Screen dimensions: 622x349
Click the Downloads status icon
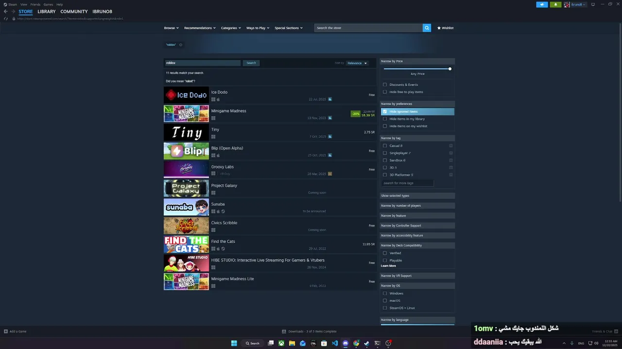point(284,332)
